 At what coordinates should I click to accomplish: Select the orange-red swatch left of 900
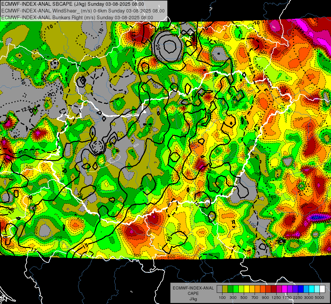(263, 289)
